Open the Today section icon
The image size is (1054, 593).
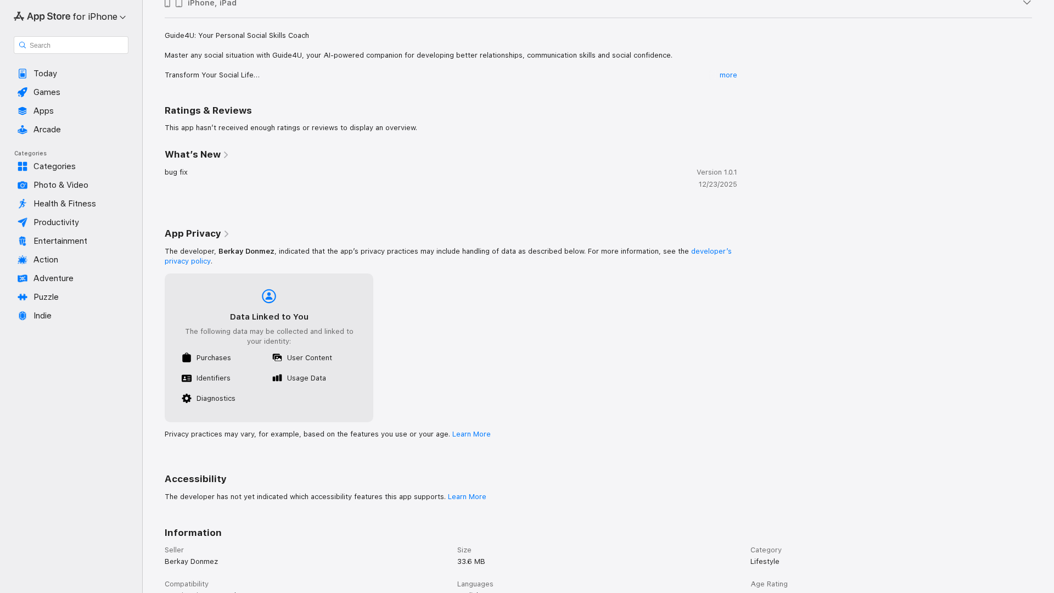(23, 74)
